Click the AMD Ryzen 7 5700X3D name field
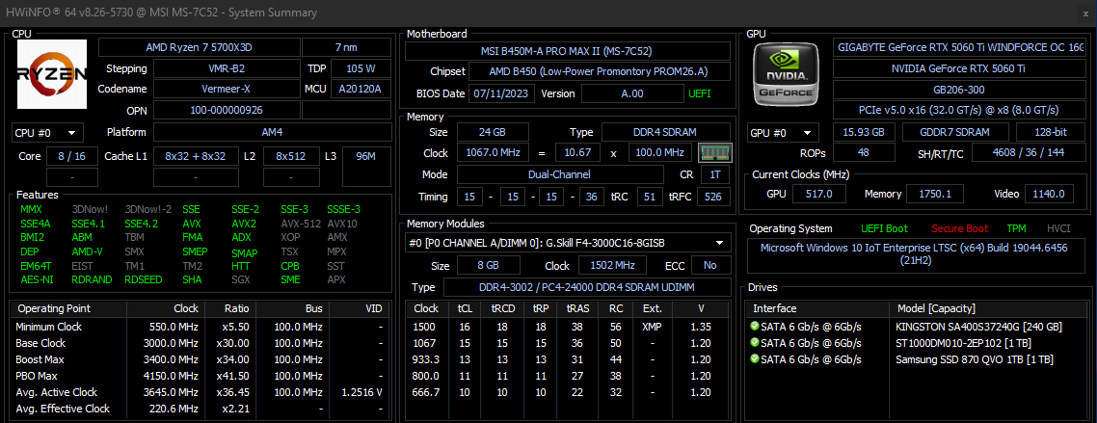The width and height of the screenshot is (1097, 423). pyautogui.click(x=198, y=47)
